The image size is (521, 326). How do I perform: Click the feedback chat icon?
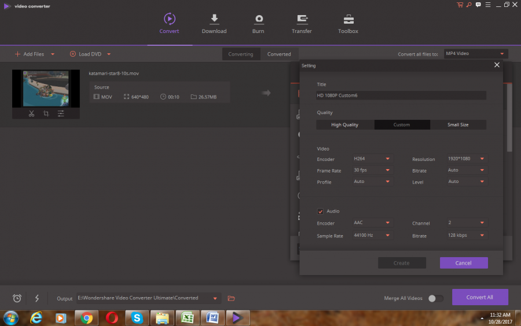coord(478,5)
